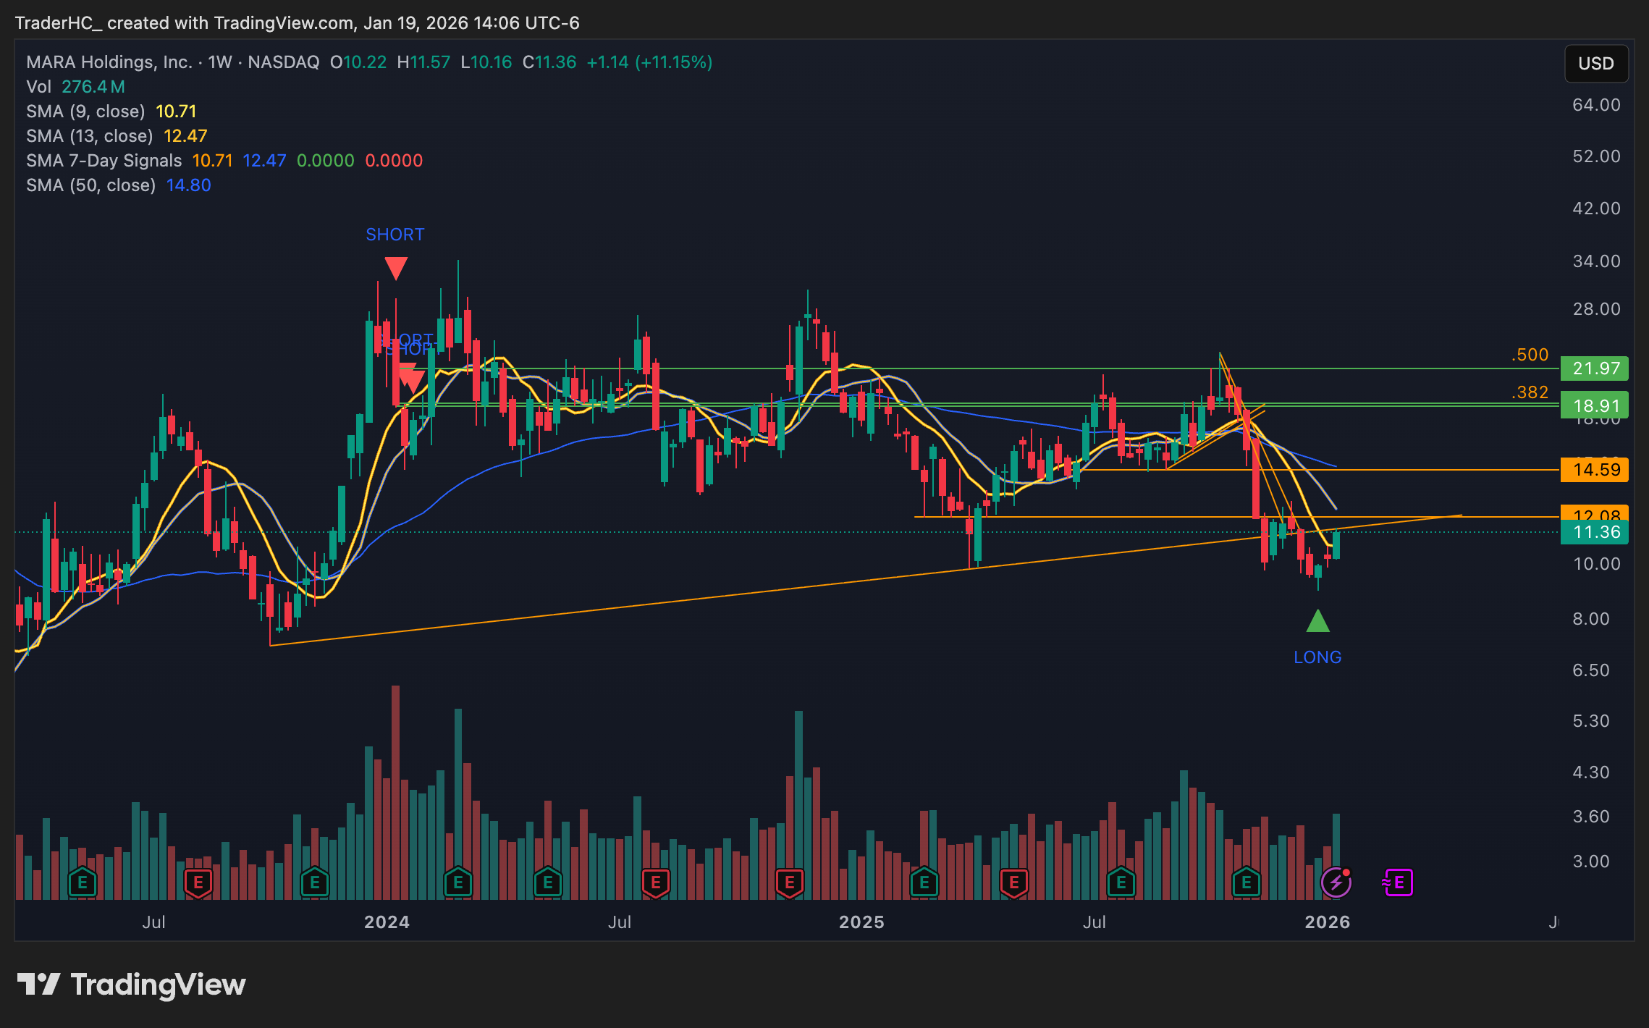
Task: Select the SMA (50, close) indicator legend
Action: tap(90, 185)
